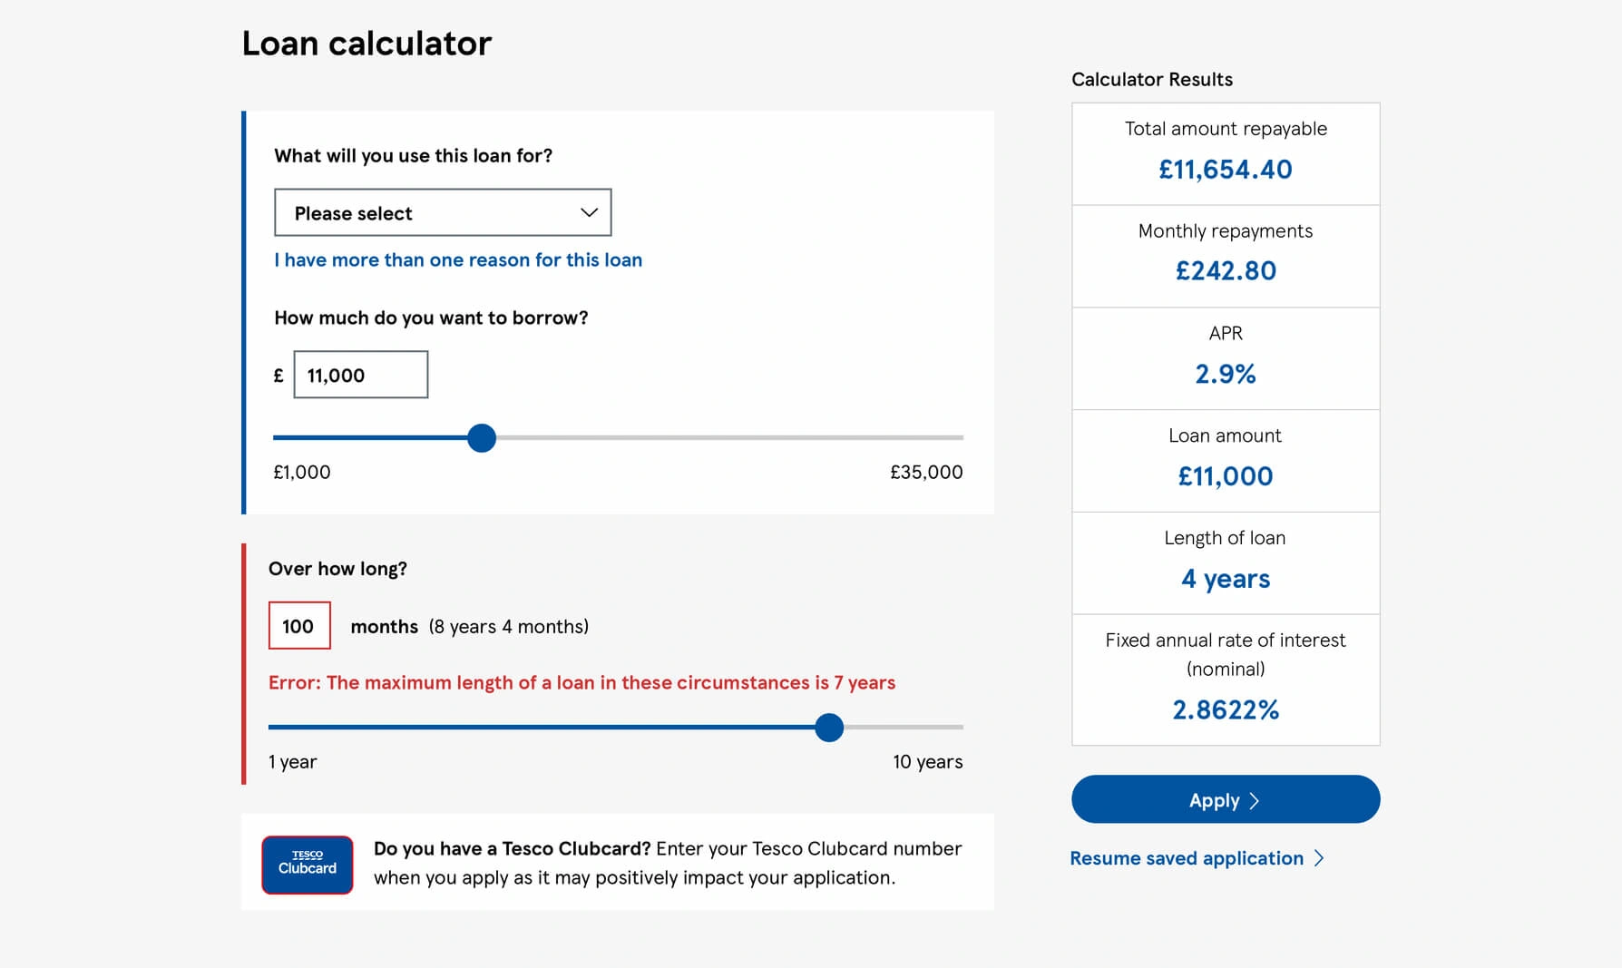Image resolution: width=1622 pixels, height=968 pixels.
Task: Focus the borrow amount field showing 11,000
Action: pyautogui.click(x=360, y=375)
